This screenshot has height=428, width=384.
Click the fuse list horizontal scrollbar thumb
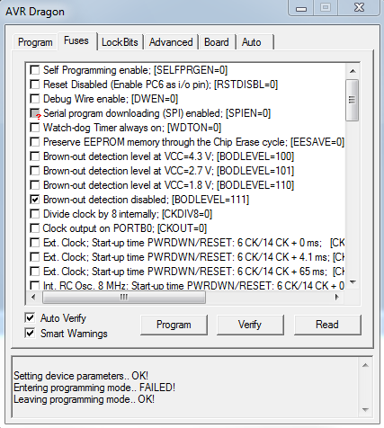tap(124, 298)
